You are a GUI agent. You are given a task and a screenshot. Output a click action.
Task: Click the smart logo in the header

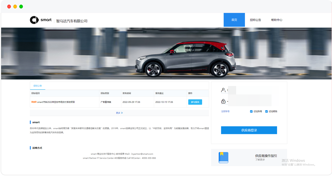click(41, 20)
